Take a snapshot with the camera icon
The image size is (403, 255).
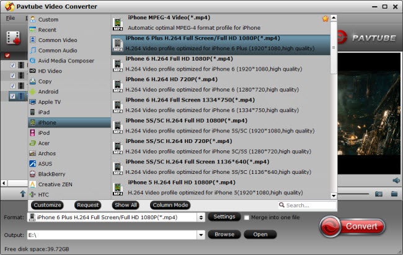tap(379, 194)
